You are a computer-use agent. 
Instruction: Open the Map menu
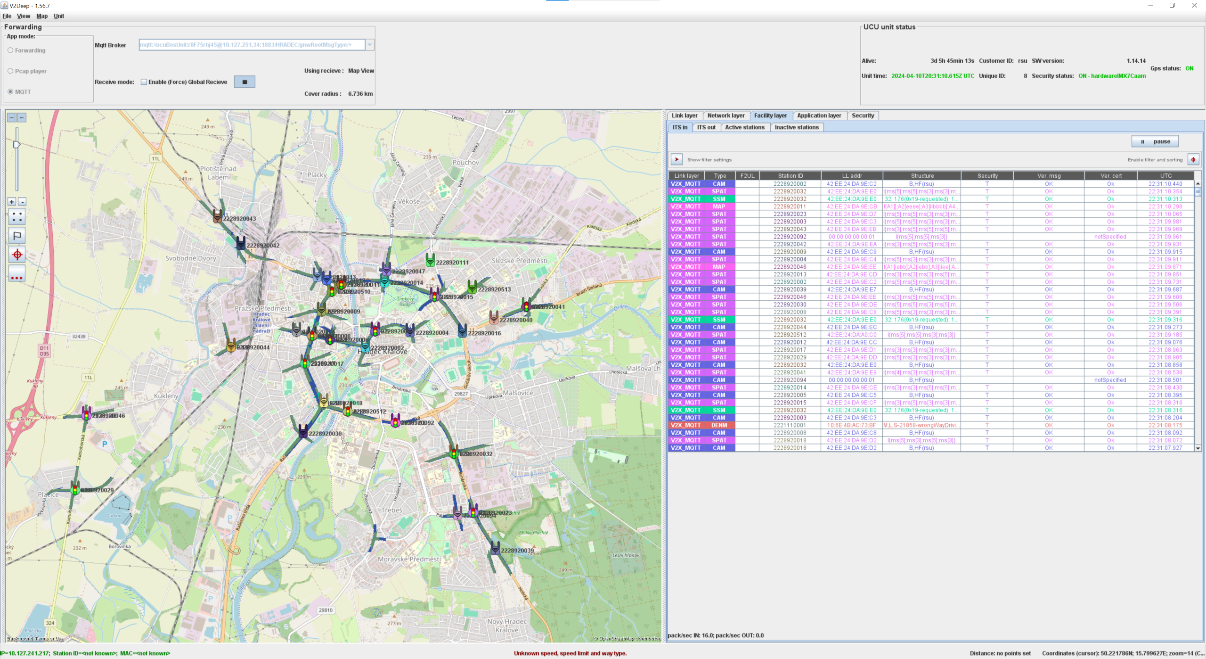(x=42, y=16)
